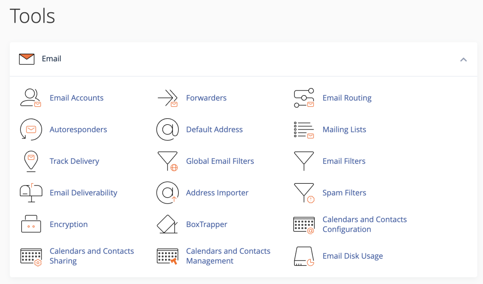
Task: Open Autoresponders link
Action: tap(78, 130)
